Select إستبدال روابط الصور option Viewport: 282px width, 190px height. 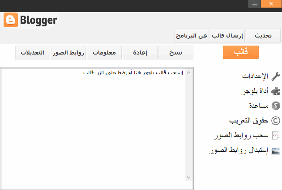pyautogui.click(x=239, y=150)
